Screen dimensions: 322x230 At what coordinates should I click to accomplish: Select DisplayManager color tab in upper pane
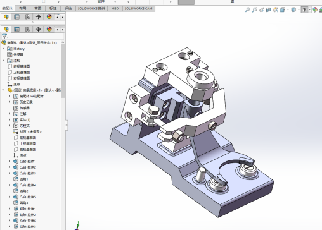[x=49, y=16]
